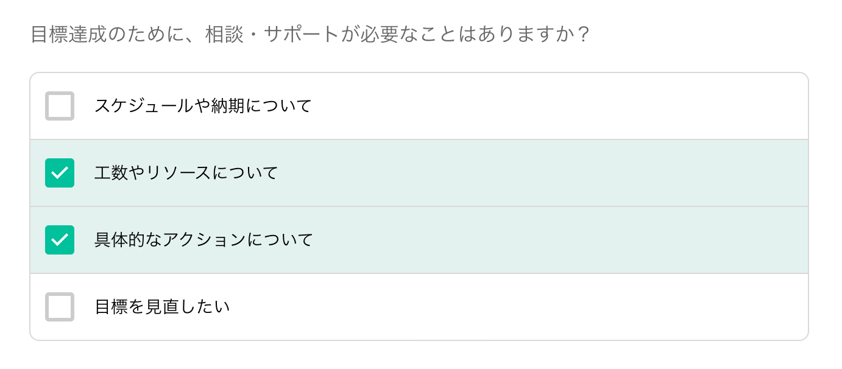Click the empty gray box beside 目標を見直したい
The width and height of the screenshot is (842, 369).
(60, 307)
